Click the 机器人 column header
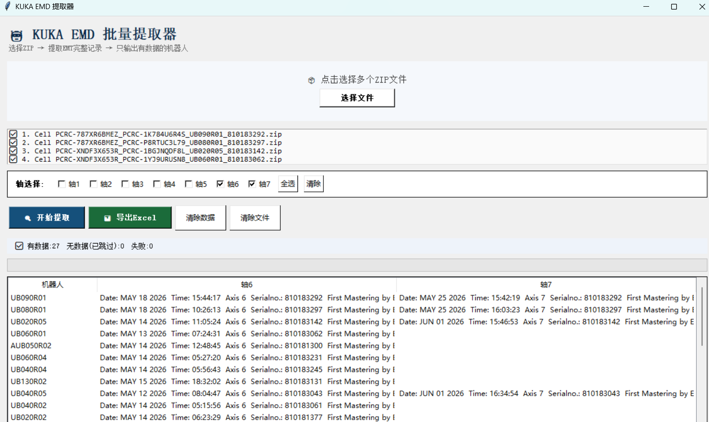 tap(53, 285)
